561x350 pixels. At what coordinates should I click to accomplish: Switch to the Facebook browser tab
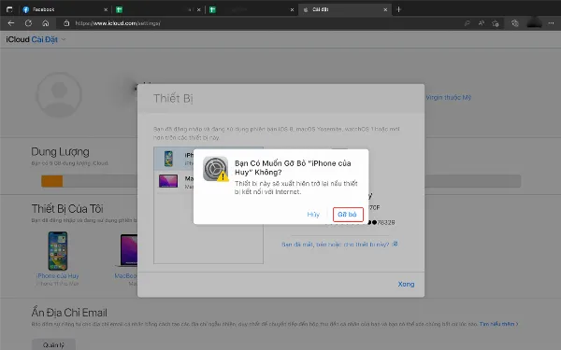pyautogui.click(x=65, y=9)
